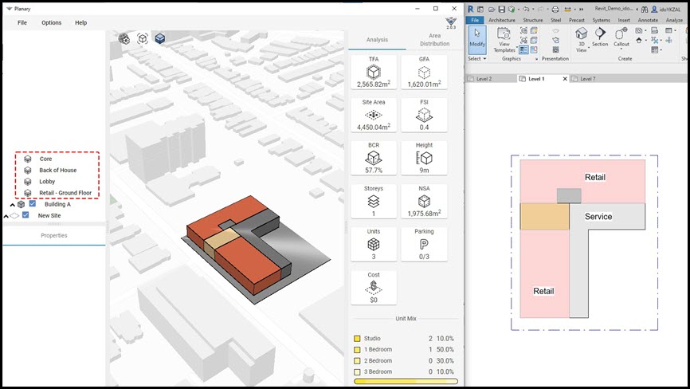Click the Measure tool icon in Revit toolbar
Screen dimensions: 690x389
567,9
